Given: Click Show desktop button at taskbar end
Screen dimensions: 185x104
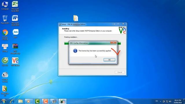Looking at the screenshot, I should (184, 101).
